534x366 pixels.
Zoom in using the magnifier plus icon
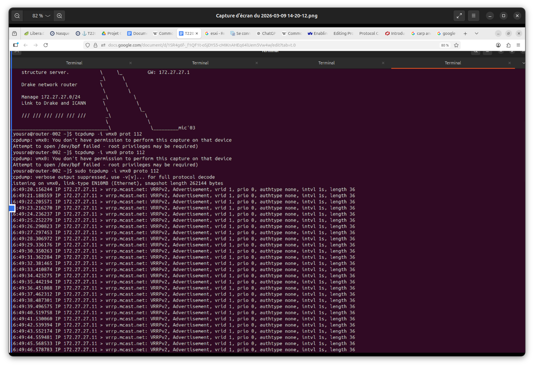pyautogui.click(x=59, y=16)
